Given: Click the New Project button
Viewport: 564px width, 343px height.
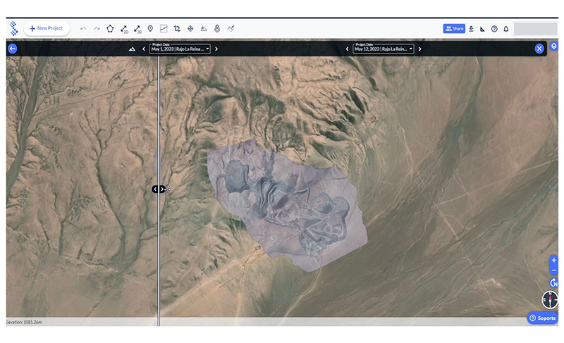Looking at the screenshot, I should coord(46,28).
